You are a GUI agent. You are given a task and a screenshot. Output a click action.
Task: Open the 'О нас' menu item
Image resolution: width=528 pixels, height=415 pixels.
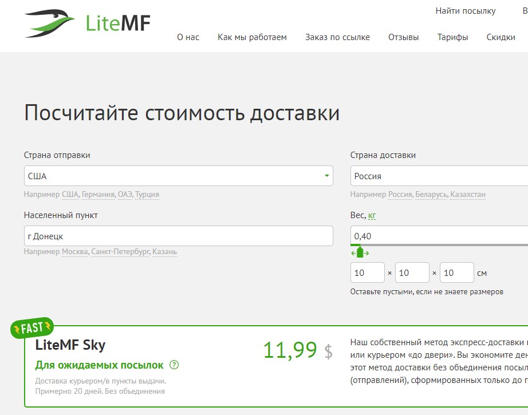point(188,37)
